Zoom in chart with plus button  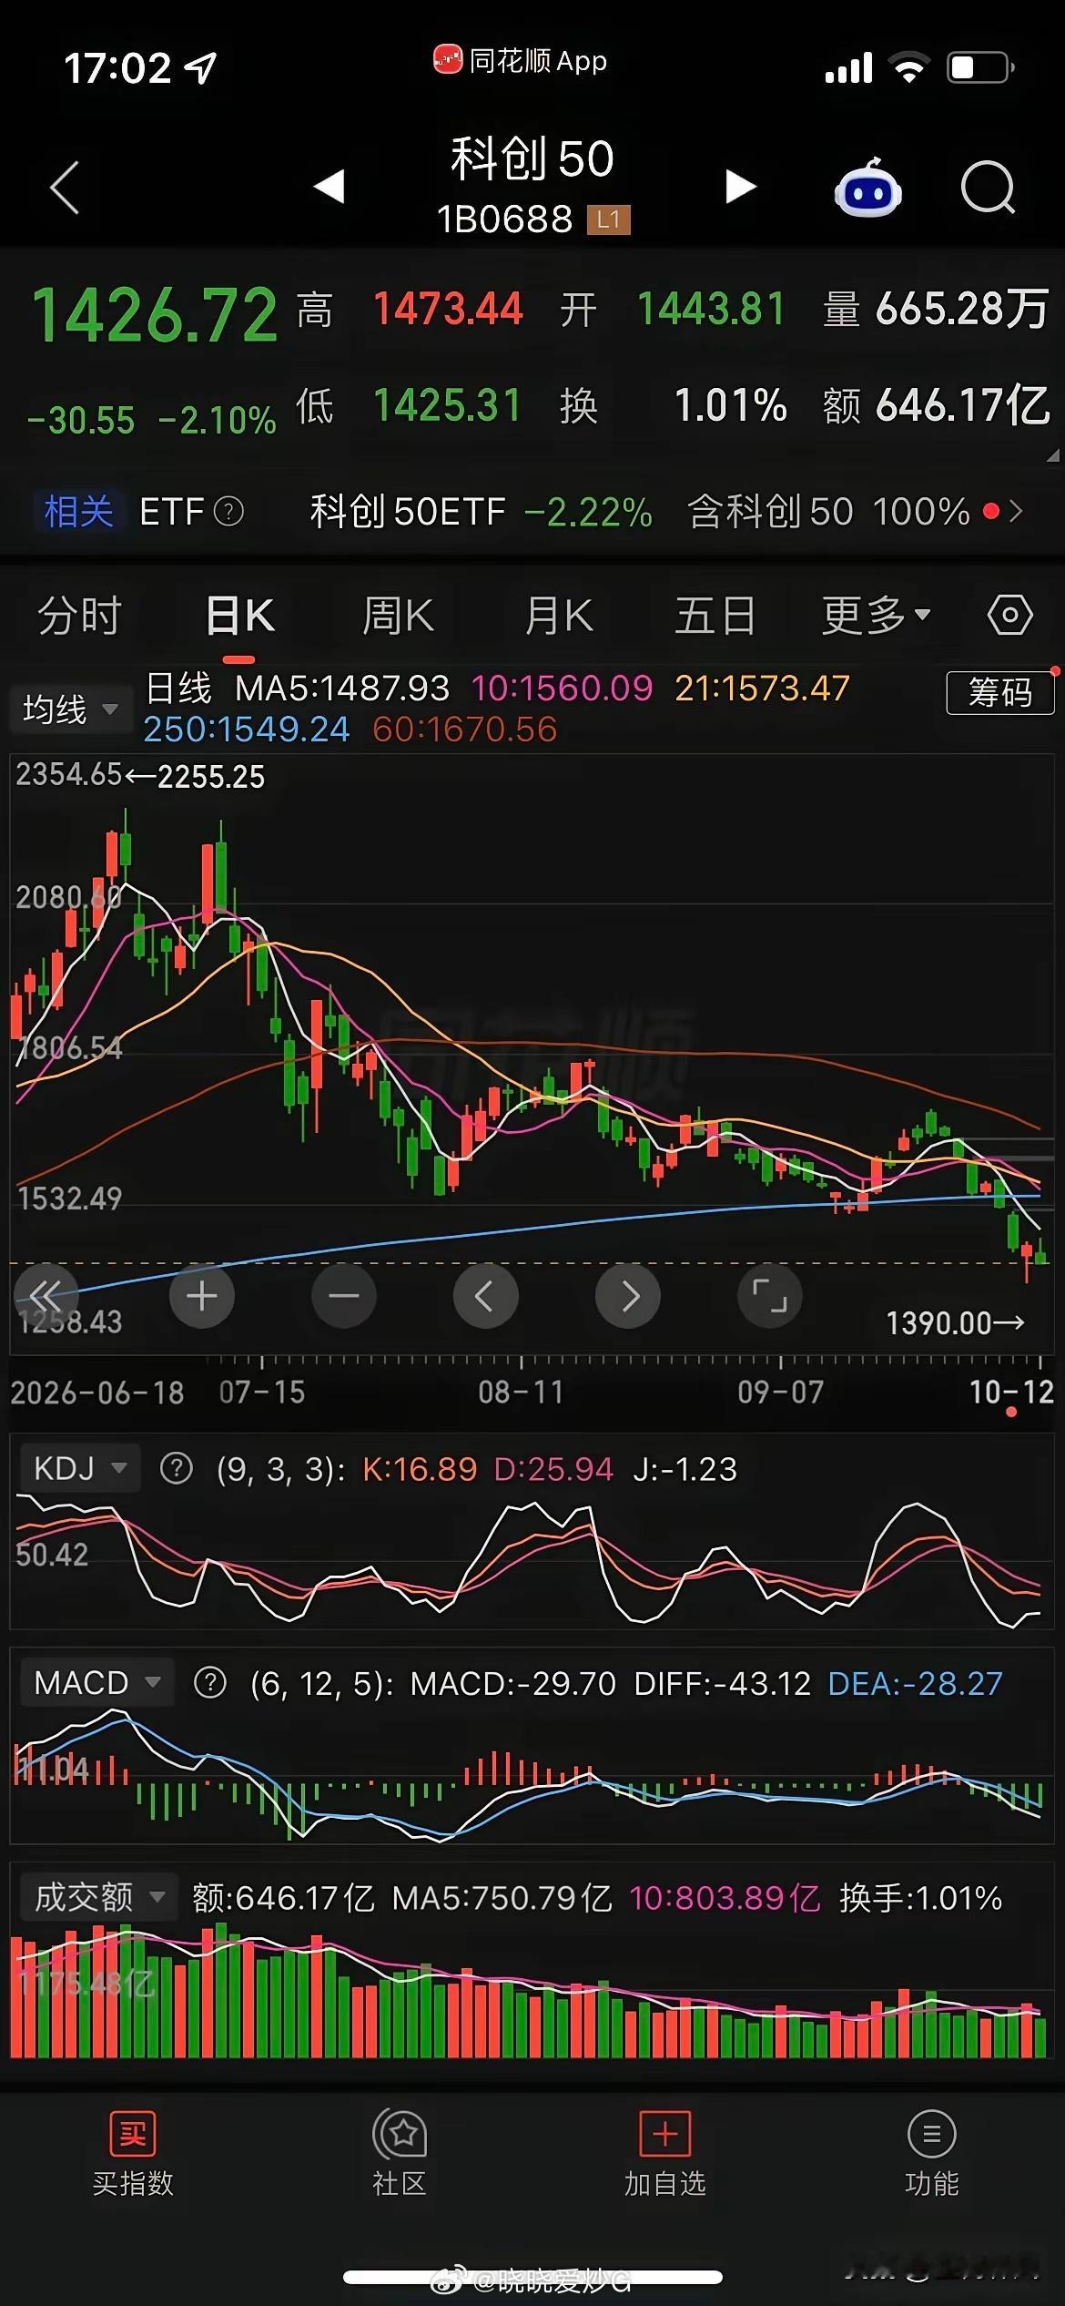point(201,1295)
